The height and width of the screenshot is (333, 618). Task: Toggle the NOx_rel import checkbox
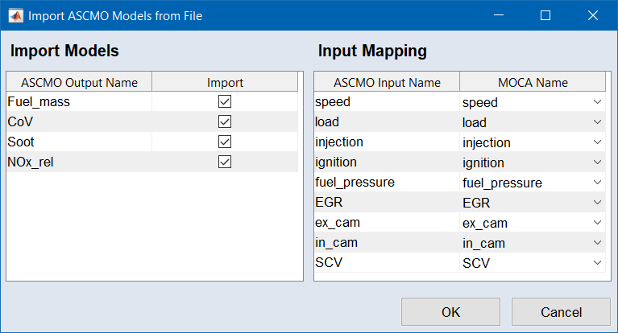225,162
